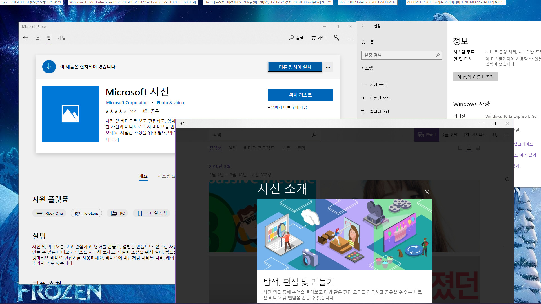Click the 742 star rating
The width and height of the screenshot is (541, 304).
coord(121,111)
